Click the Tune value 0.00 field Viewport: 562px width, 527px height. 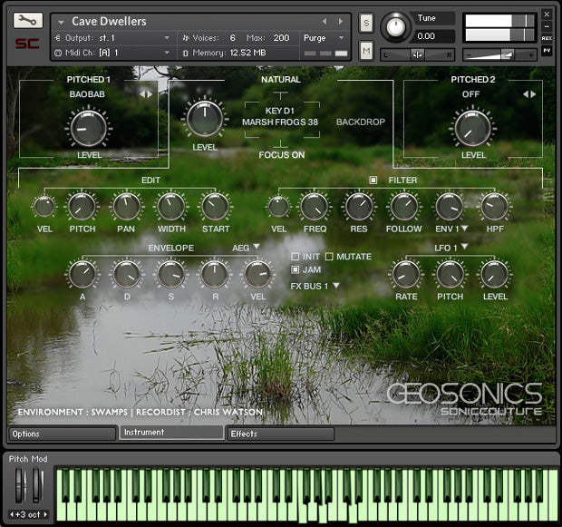pyautogui.click(x=435, y=36)
